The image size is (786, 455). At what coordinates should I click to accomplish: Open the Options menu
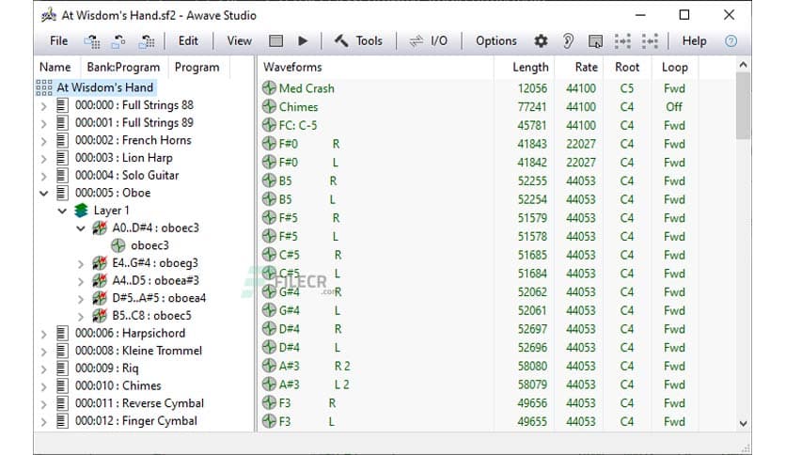tap(496, 41)
